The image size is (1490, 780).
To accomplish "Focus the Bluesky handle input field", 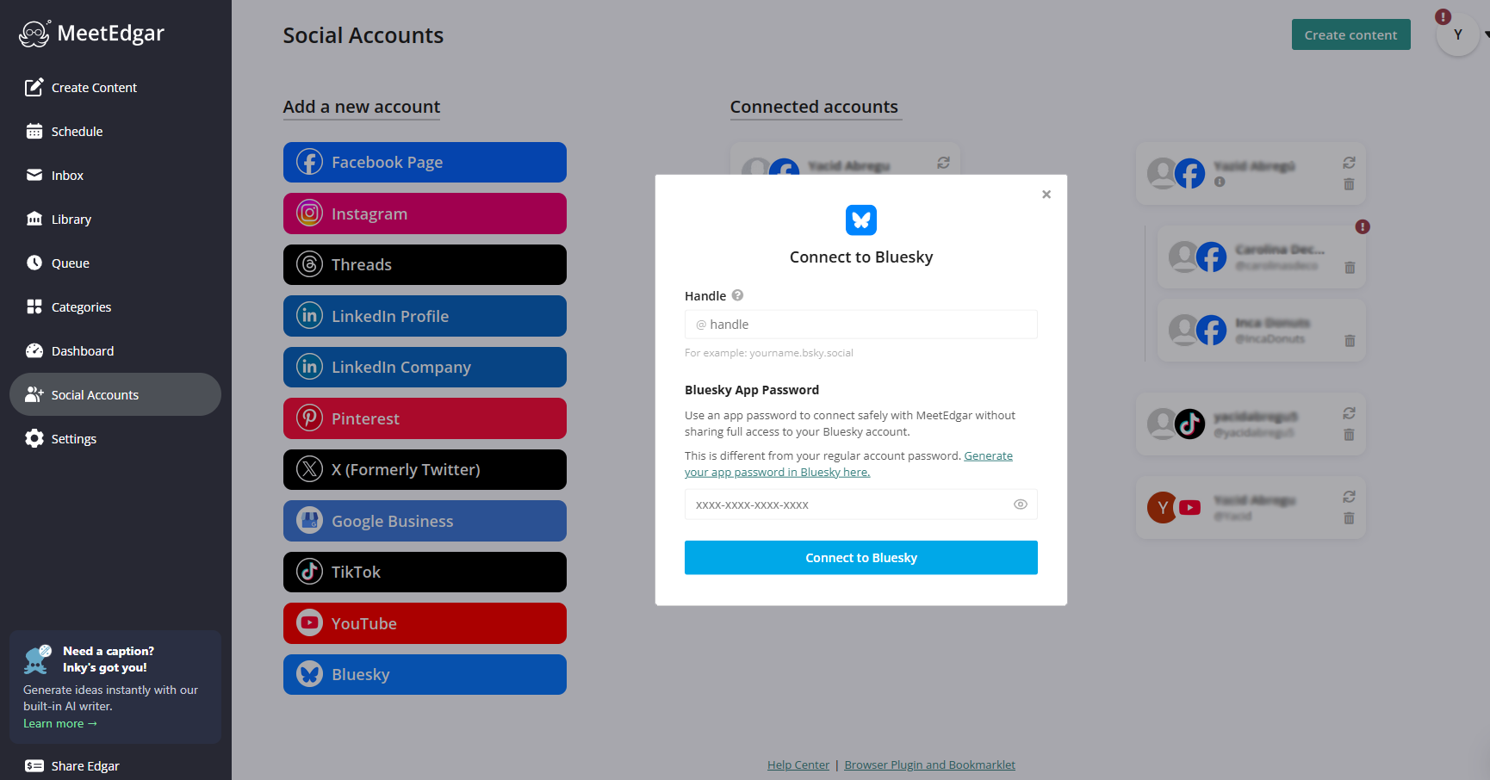I will [x=861, y=325].
